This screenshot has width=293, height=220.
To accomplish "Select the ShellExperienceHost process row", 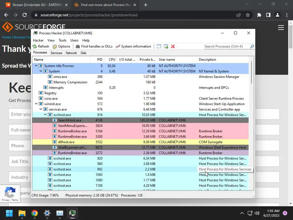I will click(x=140, y=148).
